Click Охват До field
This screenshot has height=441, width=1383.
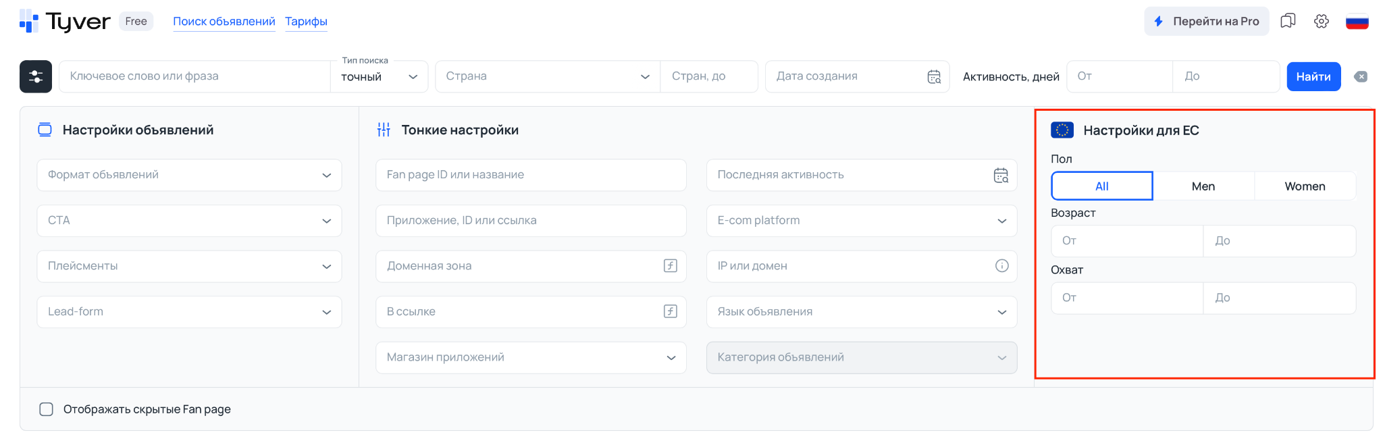[1280, 298]
